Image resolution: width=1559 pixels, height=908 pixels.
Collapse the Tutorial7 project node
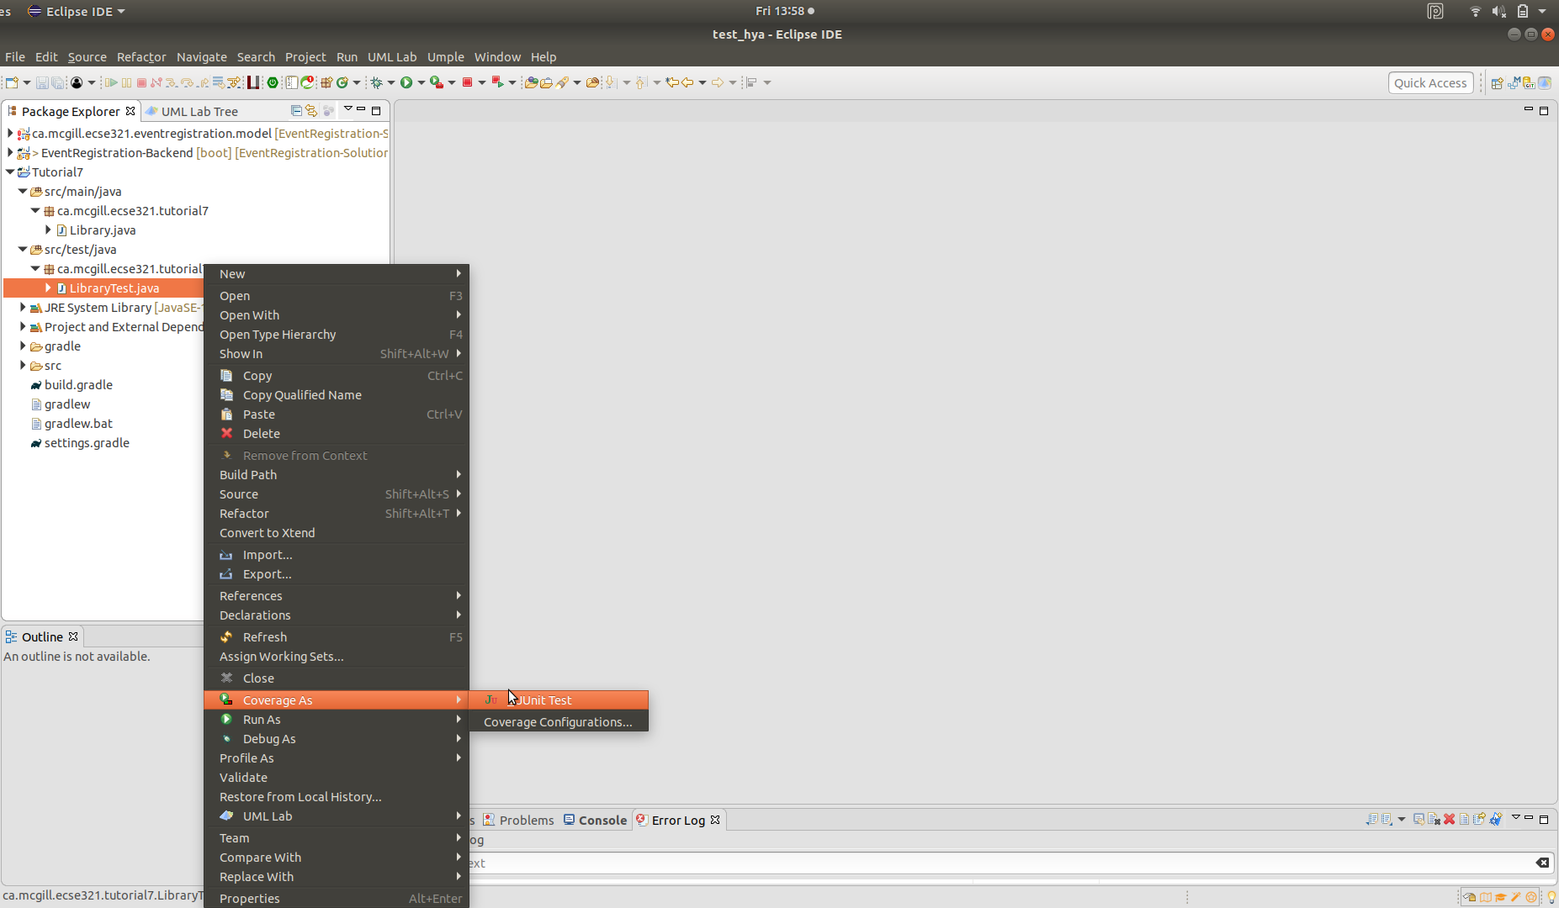click(x=10, y=172)
